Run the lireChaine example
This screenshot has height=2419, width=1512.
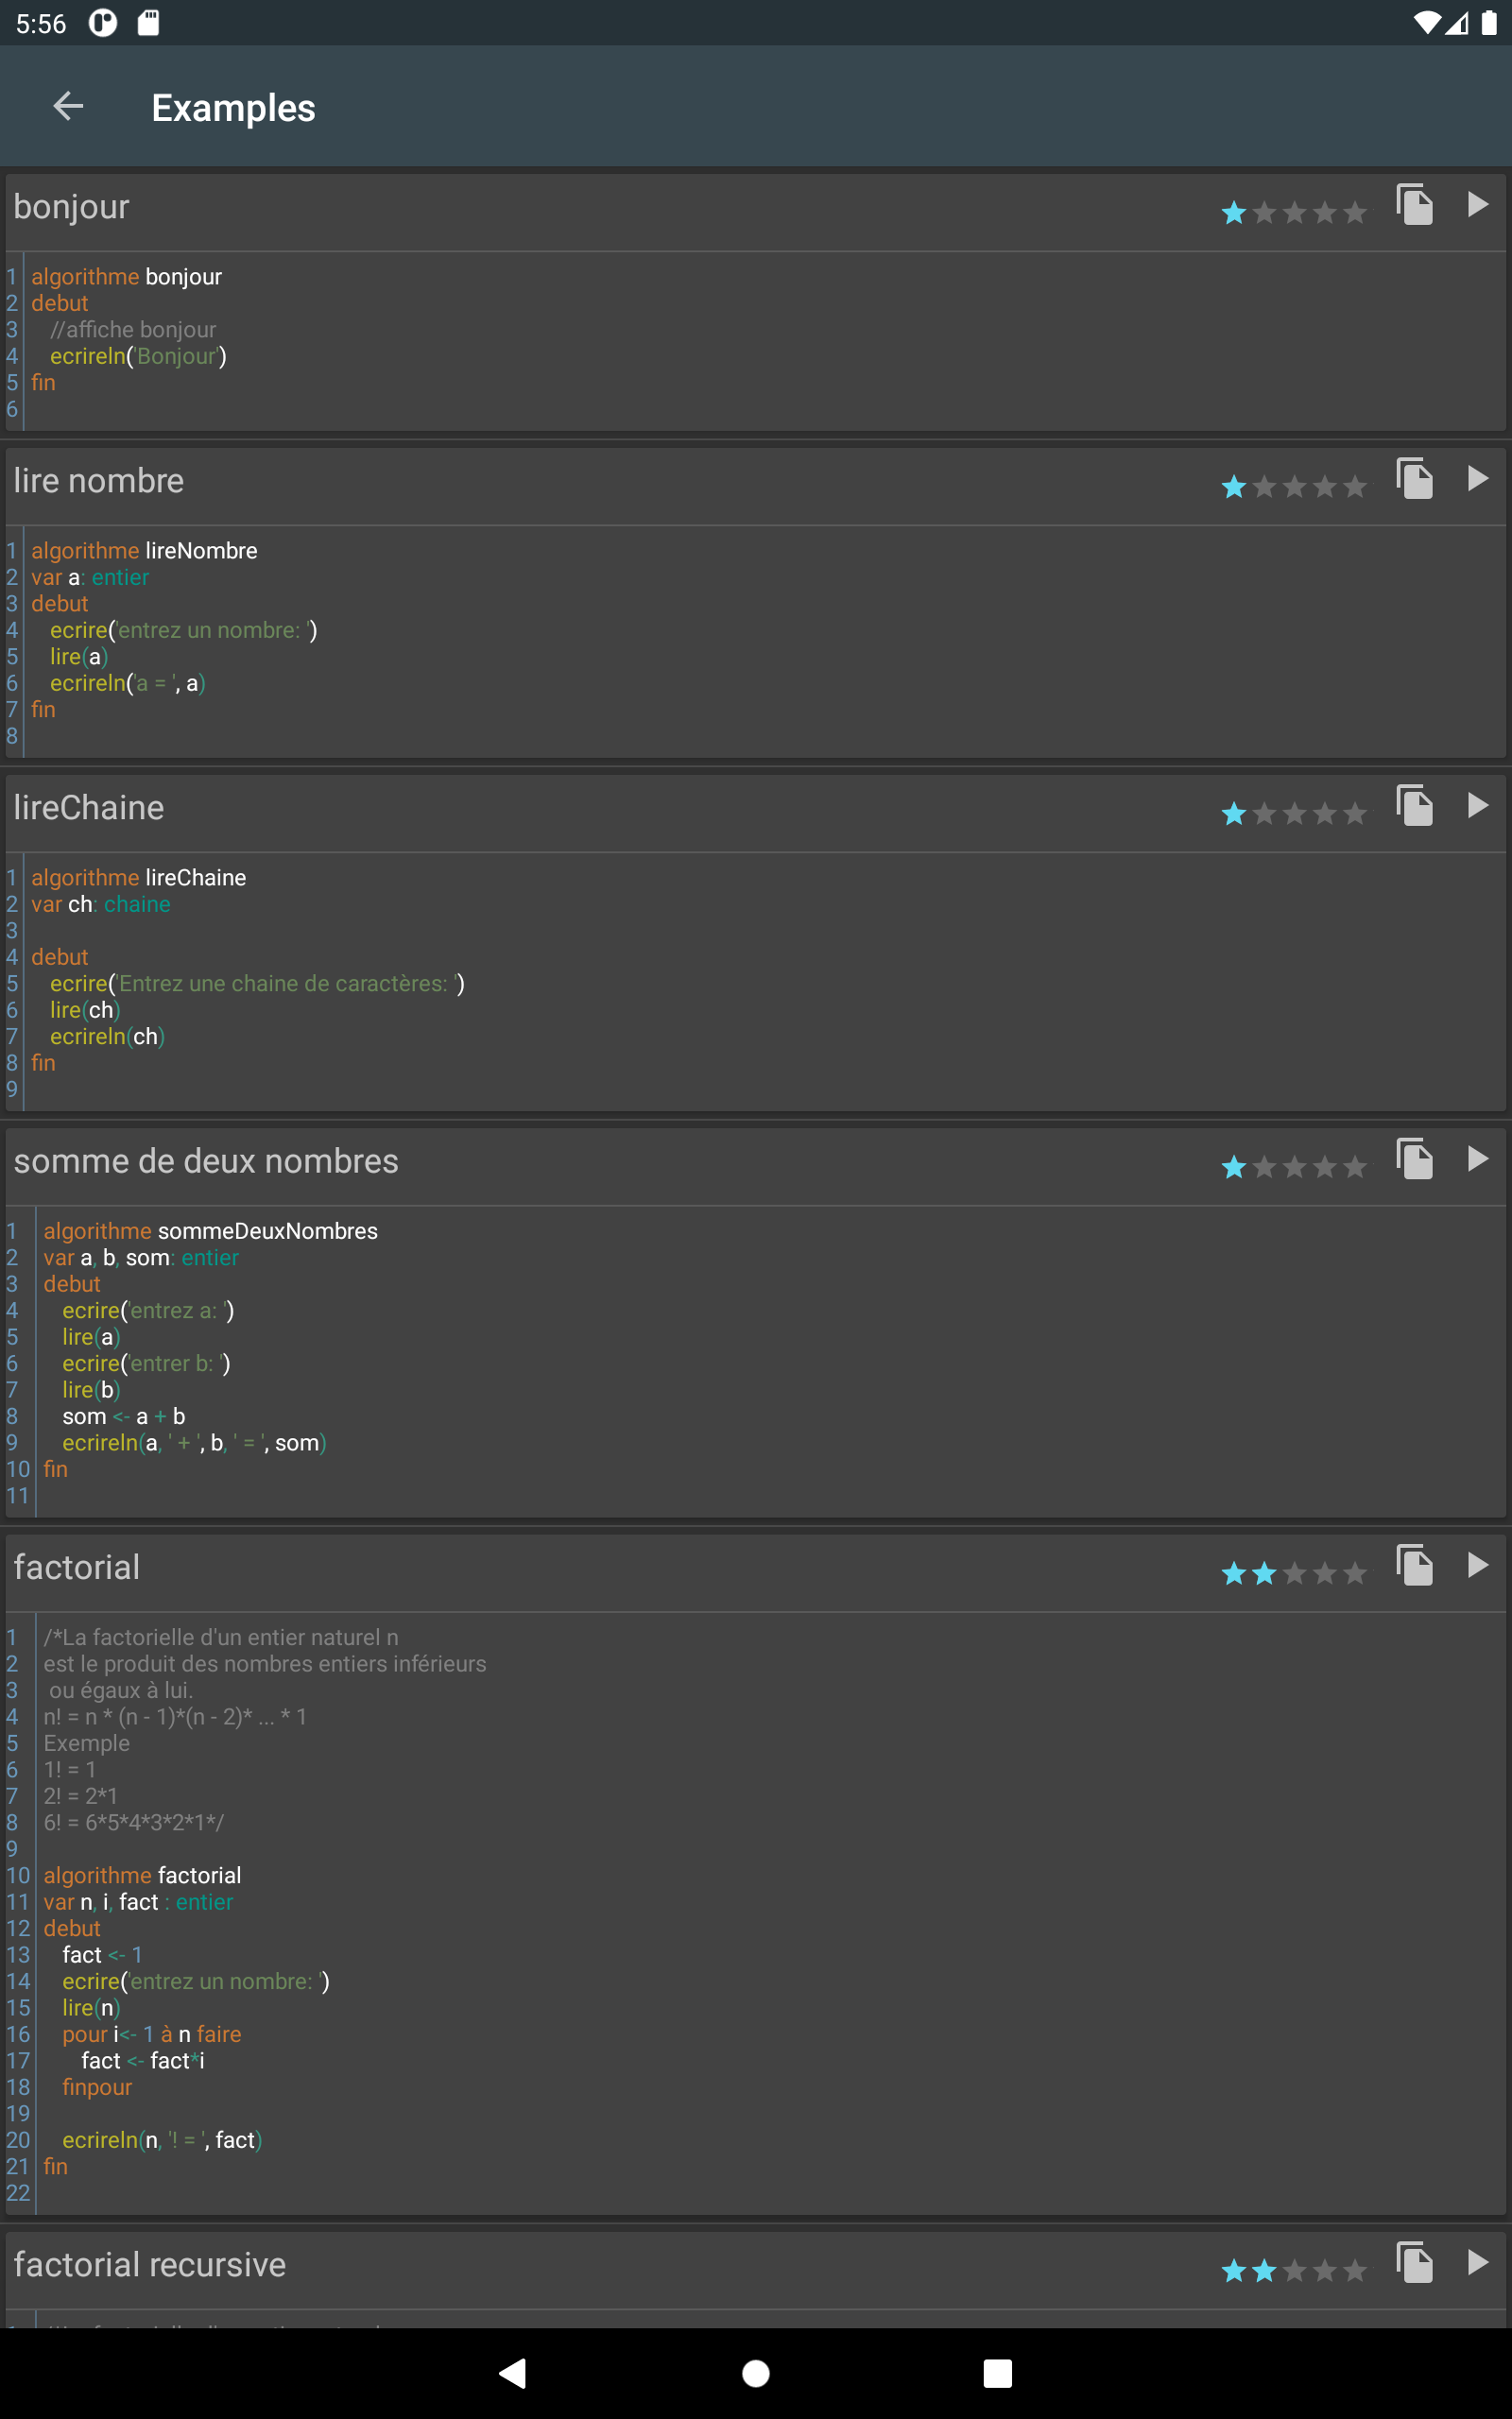click(1477, 806)
